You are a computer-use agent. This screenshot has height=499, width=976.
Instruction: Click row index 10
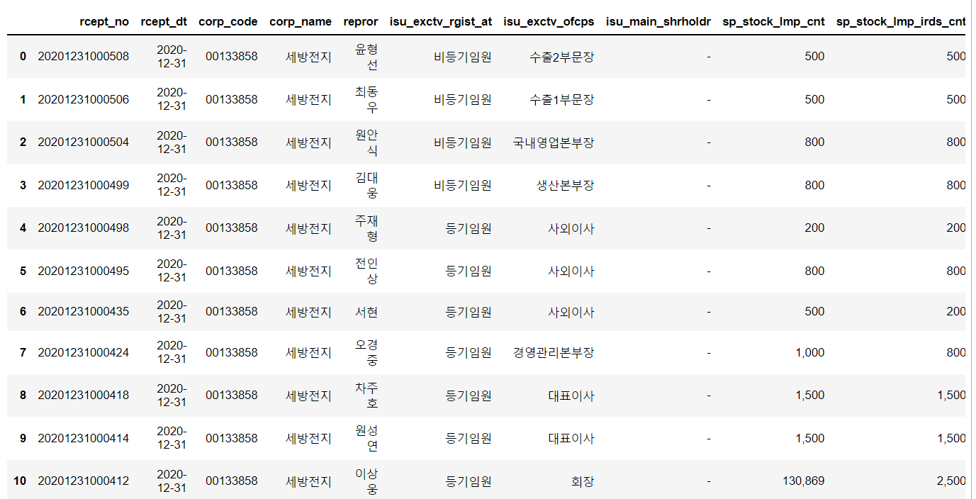pos(20,481)
